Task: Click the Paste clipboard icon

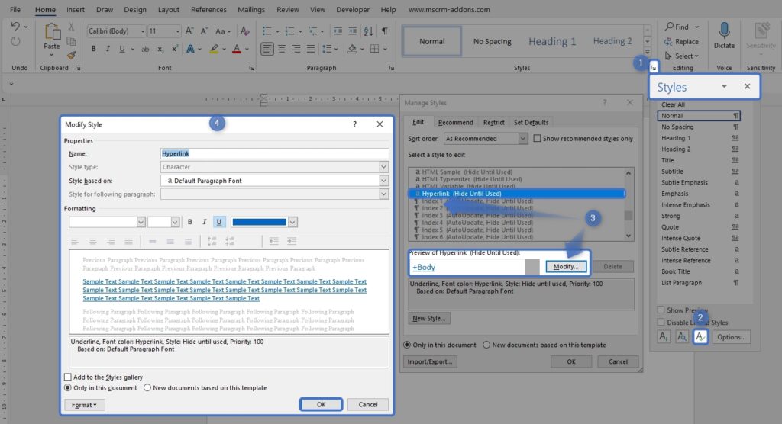Action: pos(52,32)
